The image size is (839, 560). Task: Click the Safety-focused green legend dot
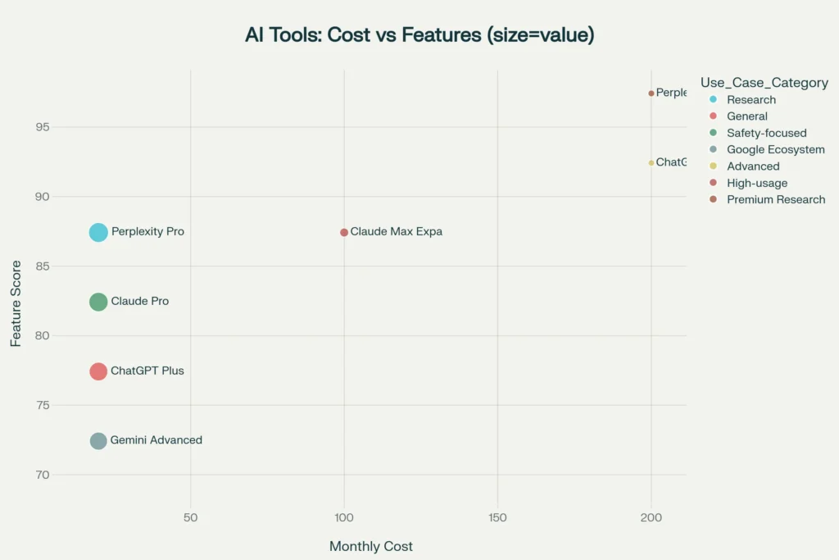(713, 133)
